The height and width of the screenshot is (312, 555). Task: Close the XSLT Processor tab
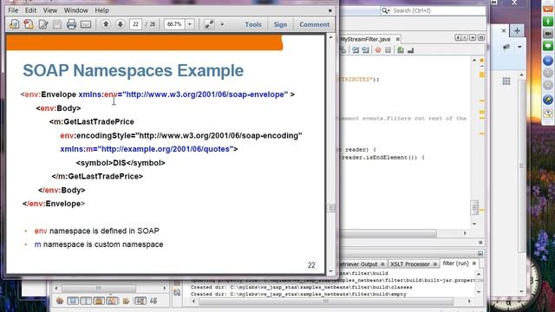click(435, 263)
